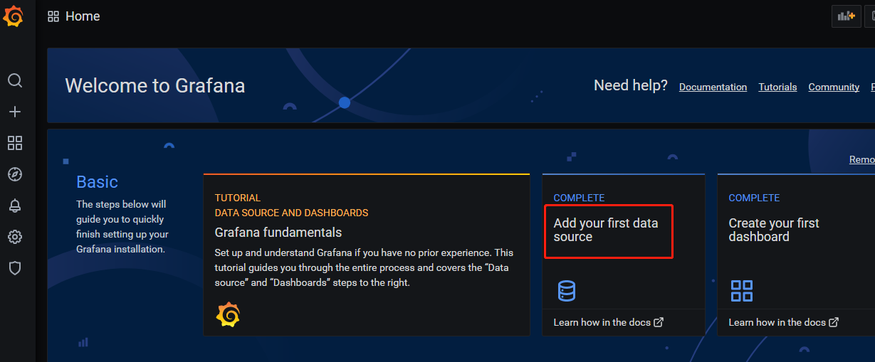Click Create your first dashboard
Viewport: 875px width, 362px height.
(x=774, y=230)
